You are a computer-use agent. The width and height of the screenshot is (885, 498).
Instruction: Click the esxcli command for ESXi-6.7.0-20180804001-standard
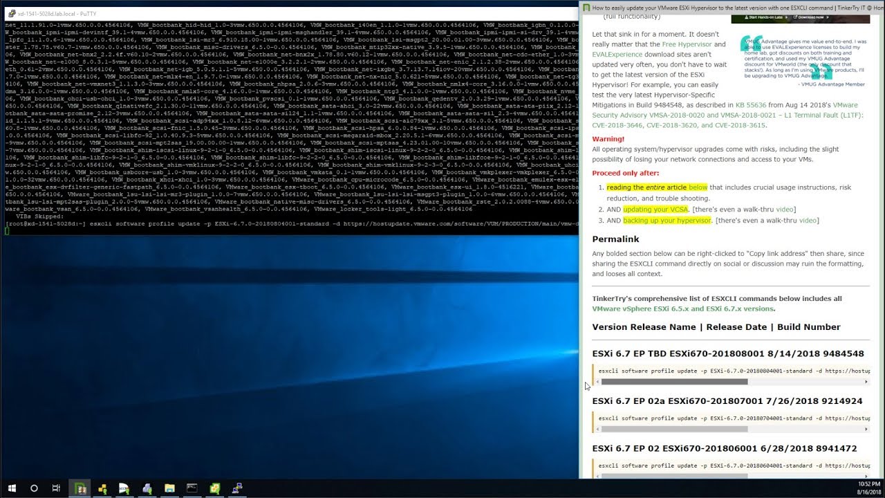click(x=734, y=371)
